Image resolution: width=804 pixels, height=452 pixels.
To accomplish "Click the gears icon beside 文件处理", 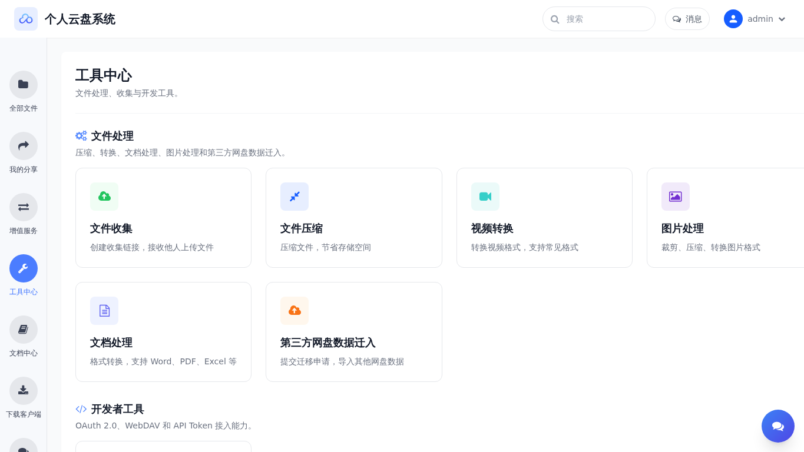I will click(81, 136).
